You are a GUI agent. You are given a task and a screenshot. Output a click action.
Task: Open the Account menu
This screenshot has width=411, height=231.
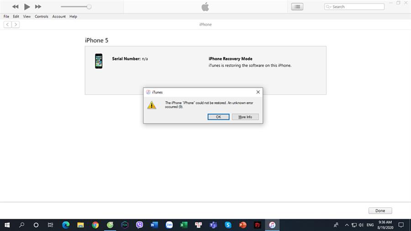(59, 16)
